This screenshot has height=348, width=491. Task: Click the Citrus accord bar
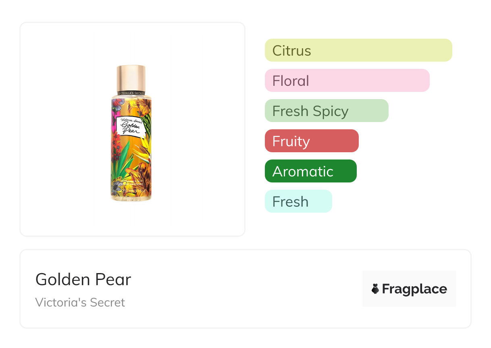point(358,50)
